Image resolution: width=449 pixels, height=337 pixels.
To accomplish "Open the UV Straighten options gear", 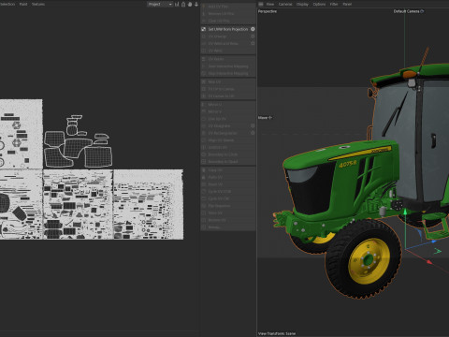I will [253, 125].
